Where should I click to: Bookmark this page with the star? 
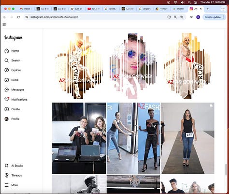182,17
